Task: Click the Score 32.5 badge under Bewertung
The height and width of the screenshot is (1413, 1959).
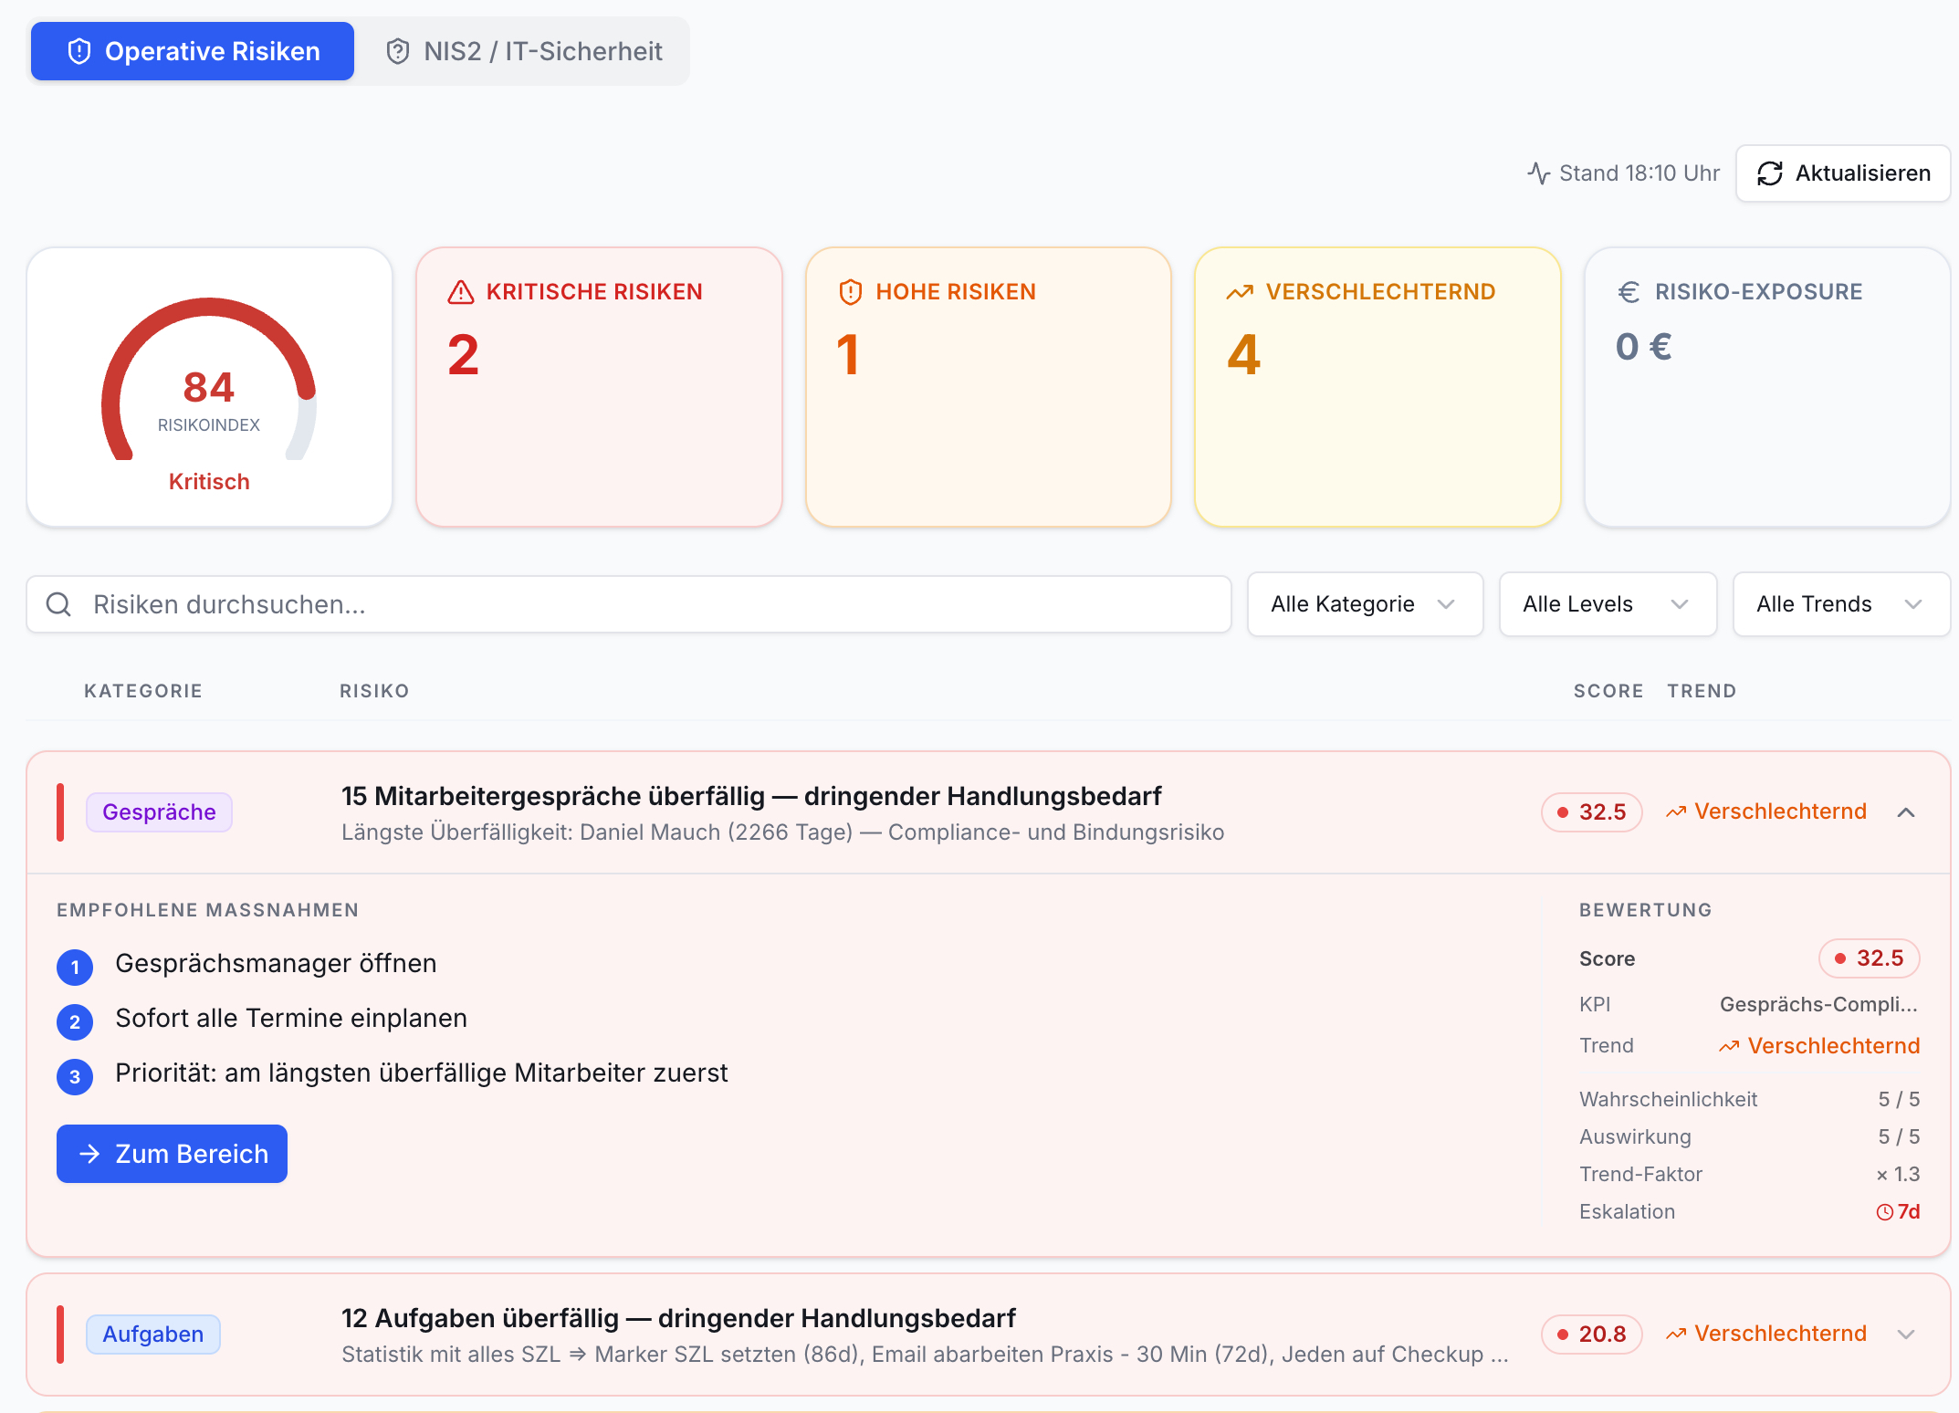Action: pos(1870,958)
